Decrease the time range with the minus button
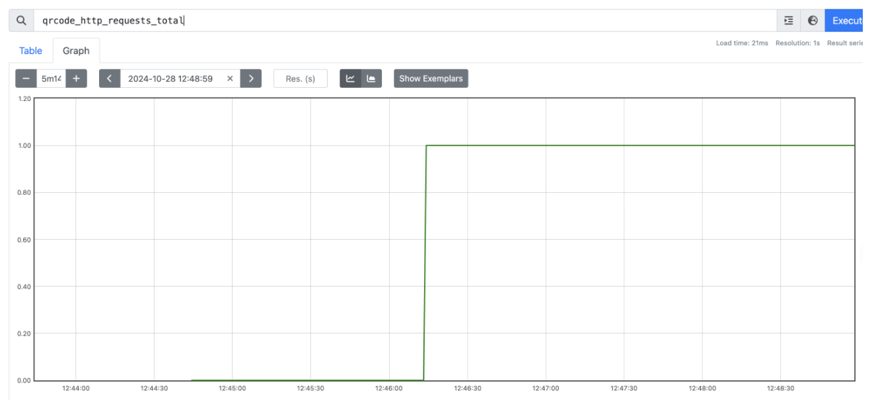The height and width of the screenshot is (416, 876). click(26, 78)
